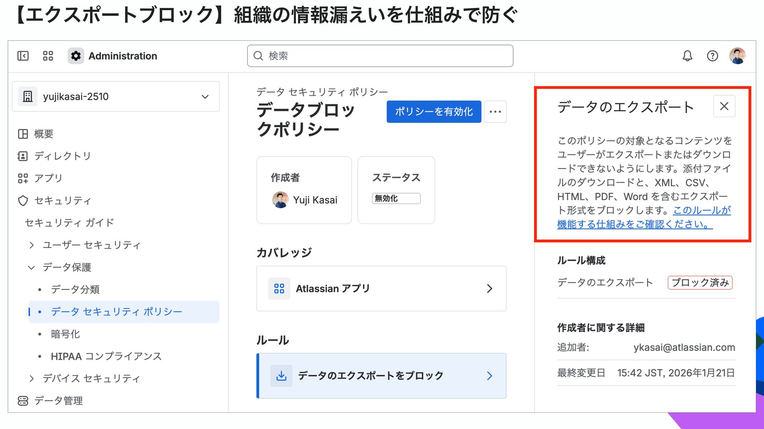This screenshot has width=764, height=429.
Task: Click ポリシーを有効化 button
Action: [x=433, y=112]
